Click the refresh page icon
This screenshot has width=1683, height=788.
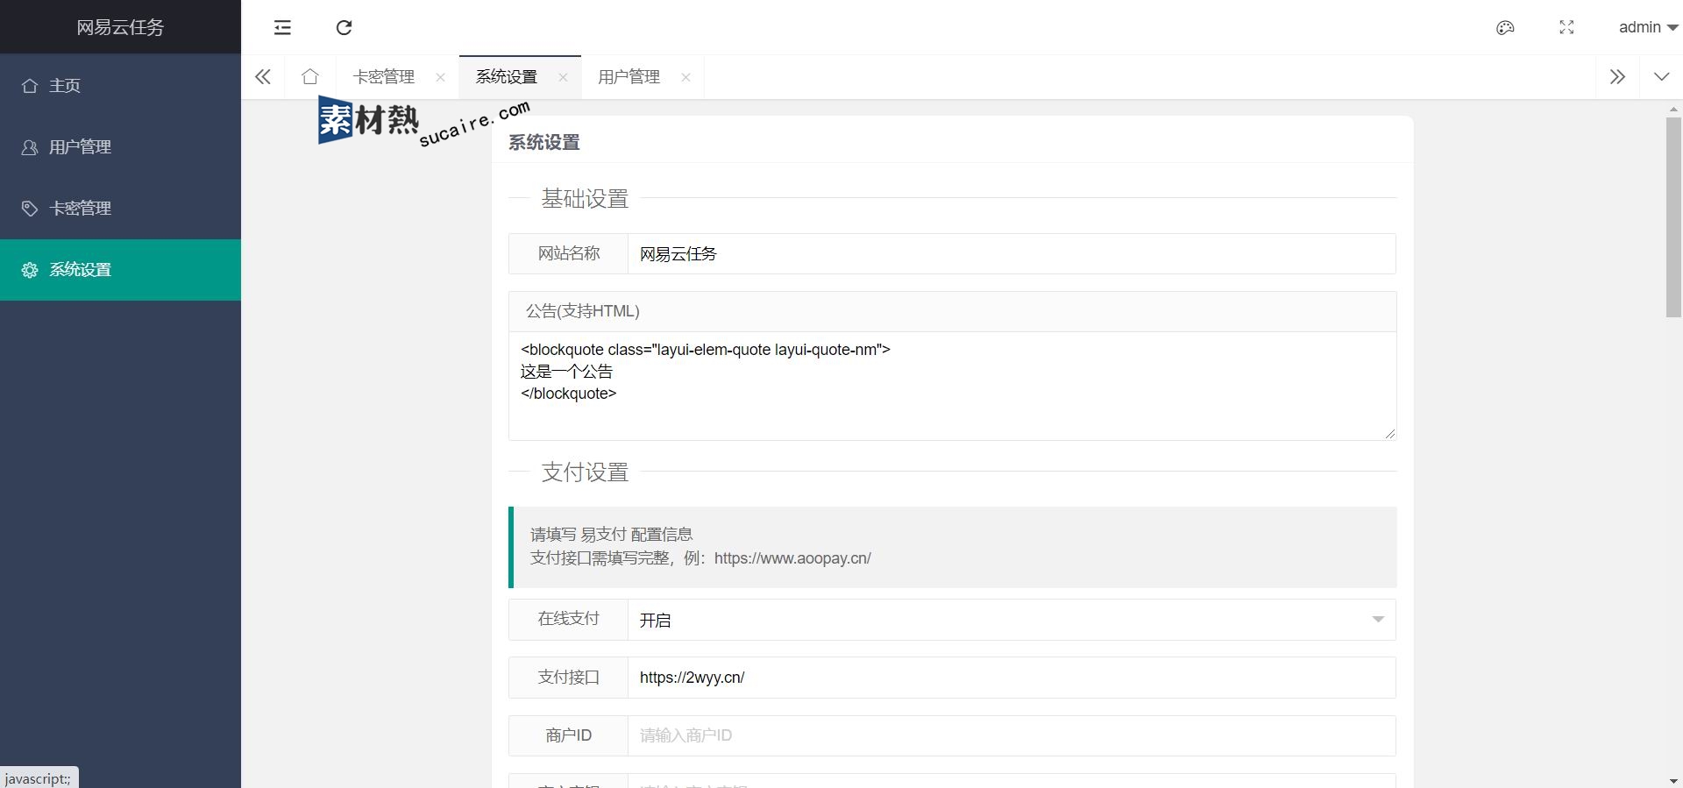click(x=344, y=27)
